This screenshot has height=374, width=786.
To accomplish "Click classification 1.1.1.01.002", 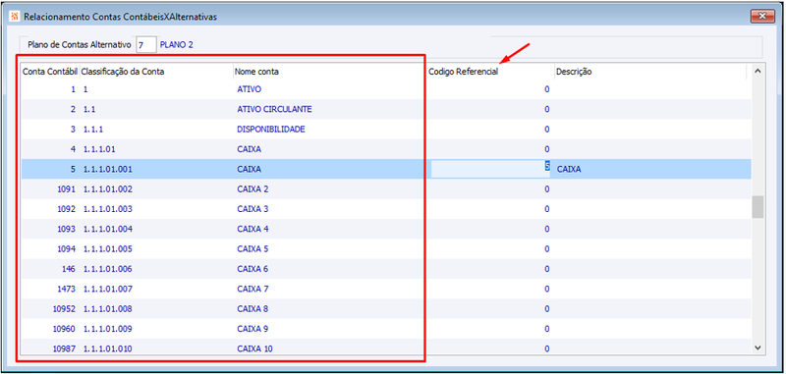I will coord(108,189).
